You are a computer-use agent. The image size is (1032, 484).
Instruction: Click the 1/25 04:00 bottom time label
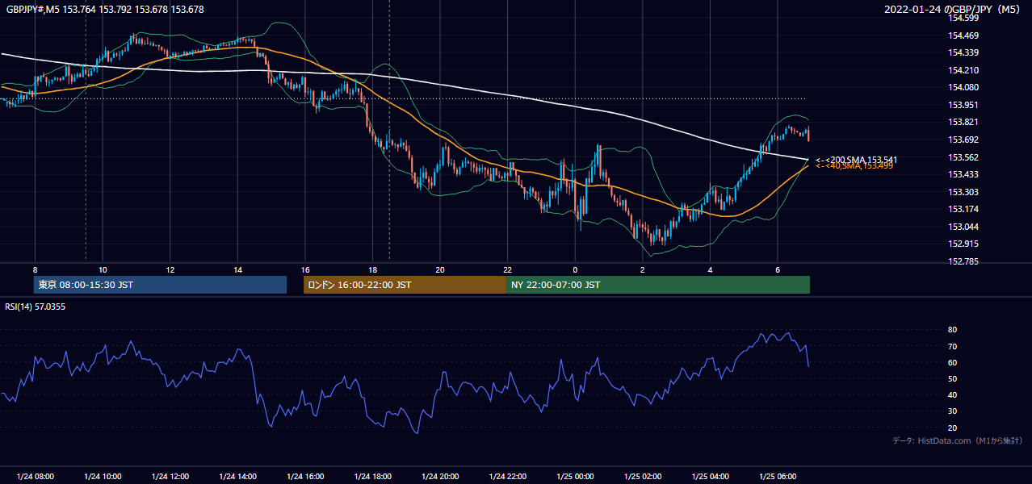coord(710,477)
